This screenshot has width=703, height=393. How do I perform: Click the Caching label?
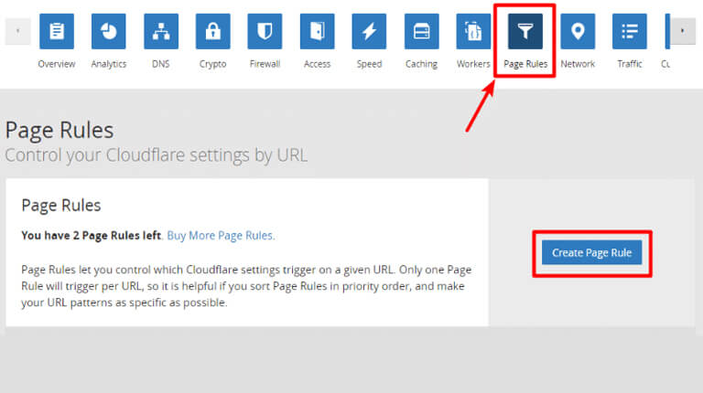coord(421,64)
